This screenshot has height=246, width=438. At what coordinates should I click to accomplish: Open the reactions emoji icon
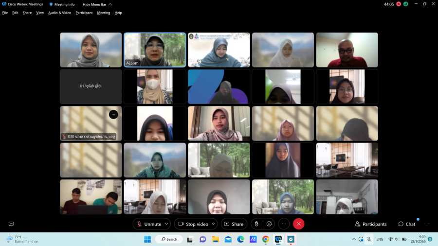point(269,224)
